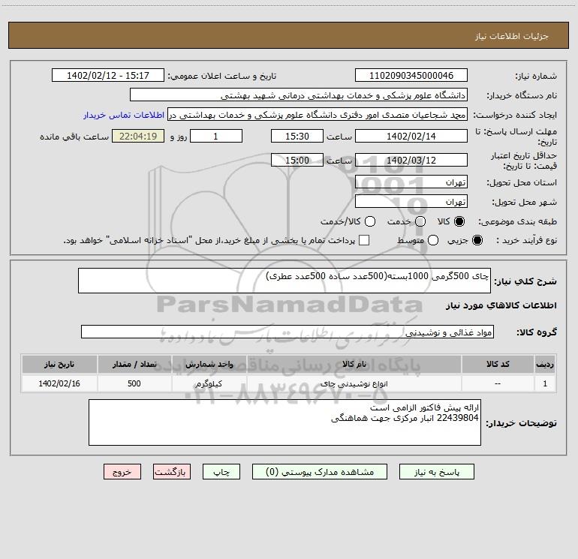Viewport: 578px width, 559px height.
Task: Click the بازگشت back button
Action: click(172, 472)
